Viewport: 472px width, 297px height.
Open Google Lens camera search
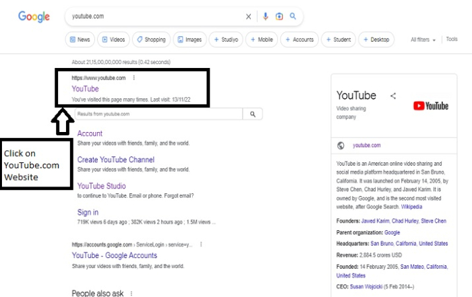(279, 16)
